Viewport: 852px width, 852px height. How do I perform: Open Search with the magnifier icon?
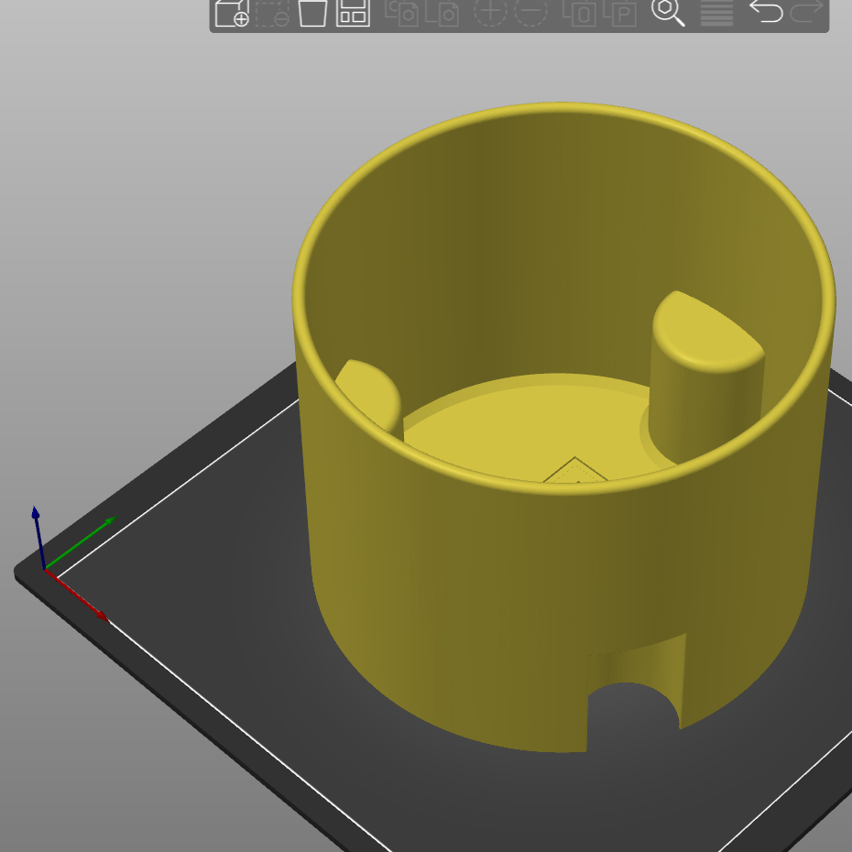[668, 13]
